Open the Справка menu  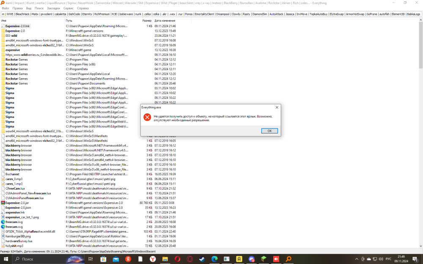(x=82, y=8)
